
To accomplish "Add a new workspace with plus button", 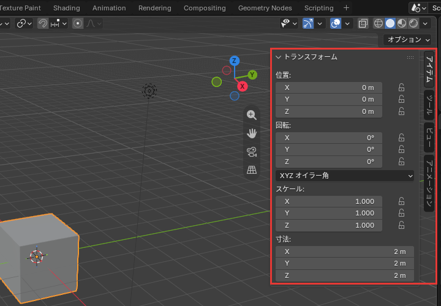I will [x=346, y=8].
